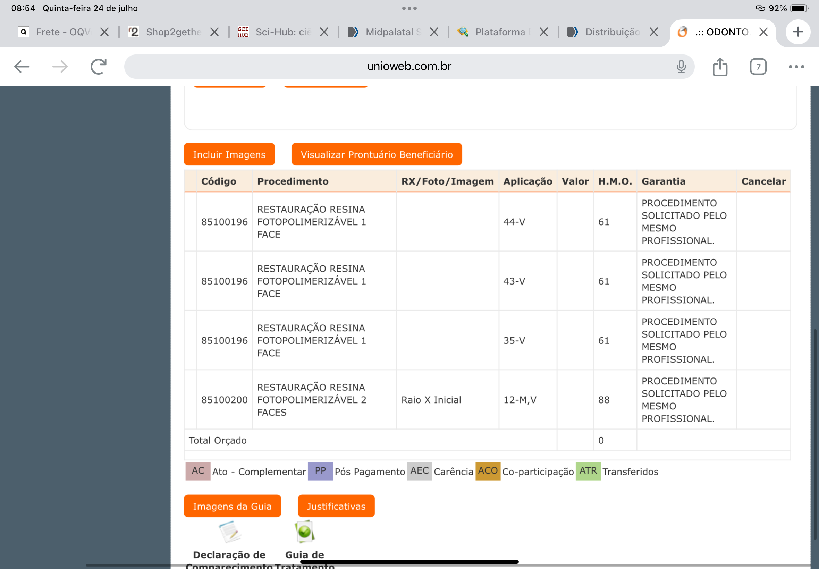Open the Guia de Tratamento icon
The height and width of the screenshot is (569, 819).
tap(304, 532)
